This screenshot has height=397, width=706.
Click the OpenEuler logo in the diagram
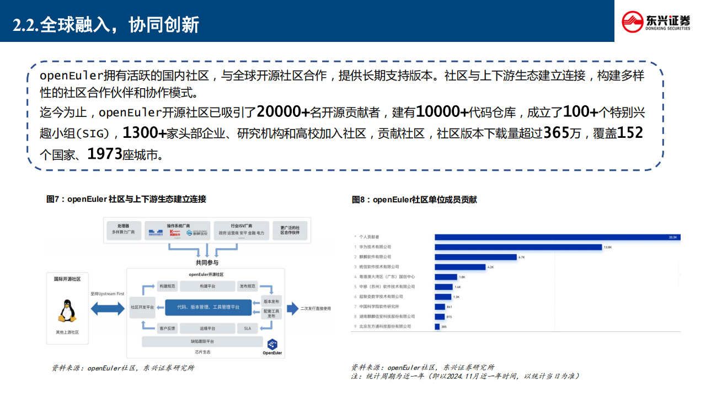coord(272,347)
